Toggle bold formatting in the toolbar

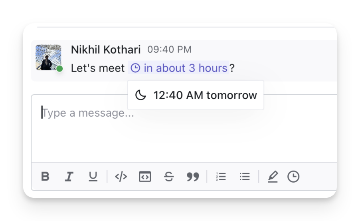click(45, 177)
